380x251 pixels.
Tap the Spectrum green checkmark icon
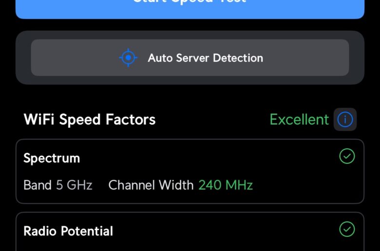click(x=347, y=156)
